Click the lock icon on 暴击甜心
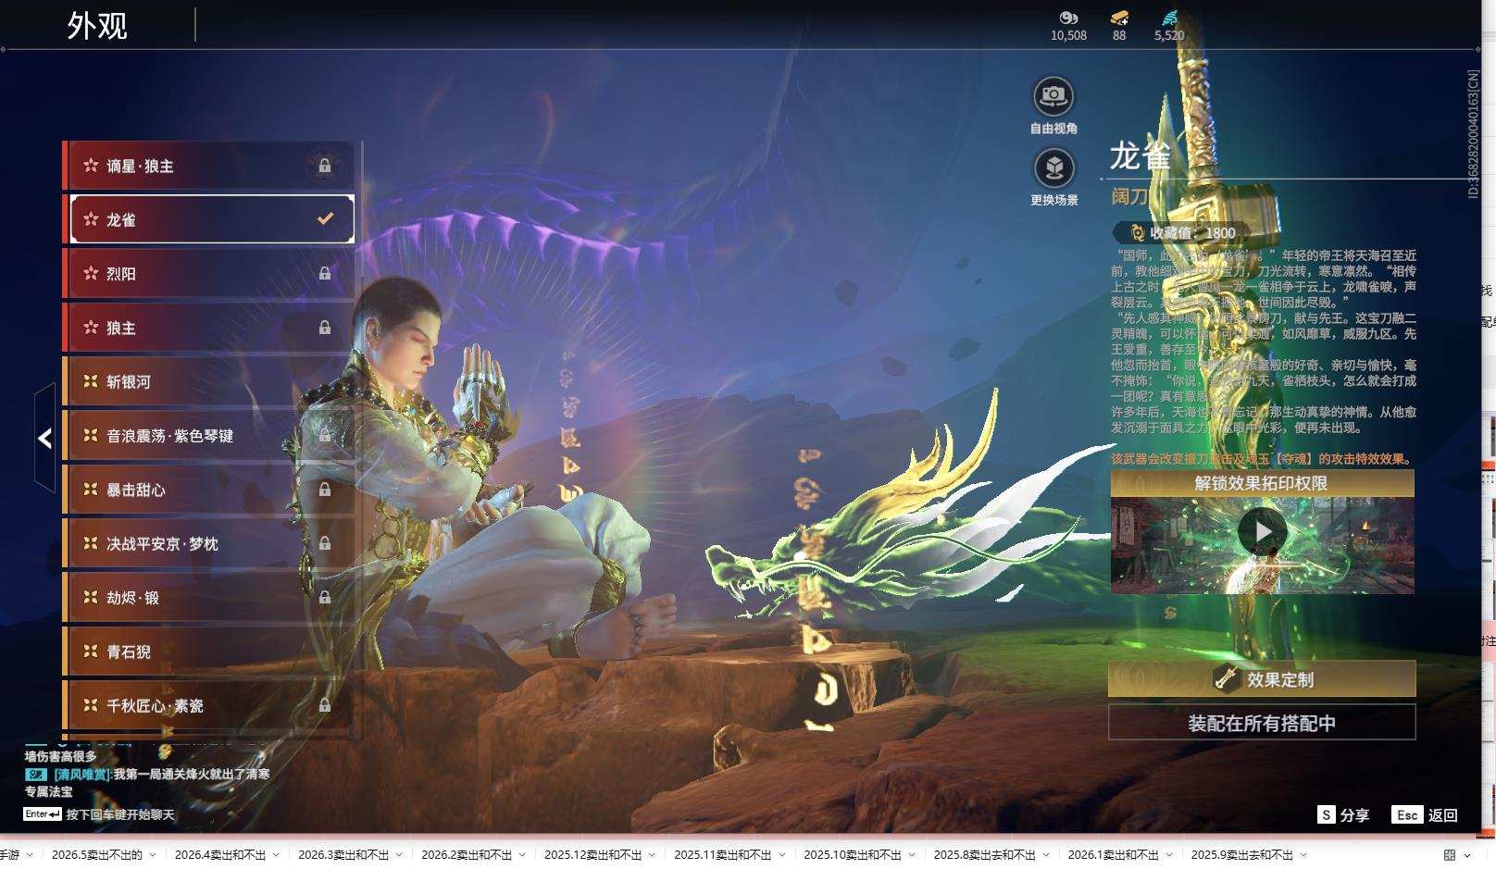 tap(325, 490)
